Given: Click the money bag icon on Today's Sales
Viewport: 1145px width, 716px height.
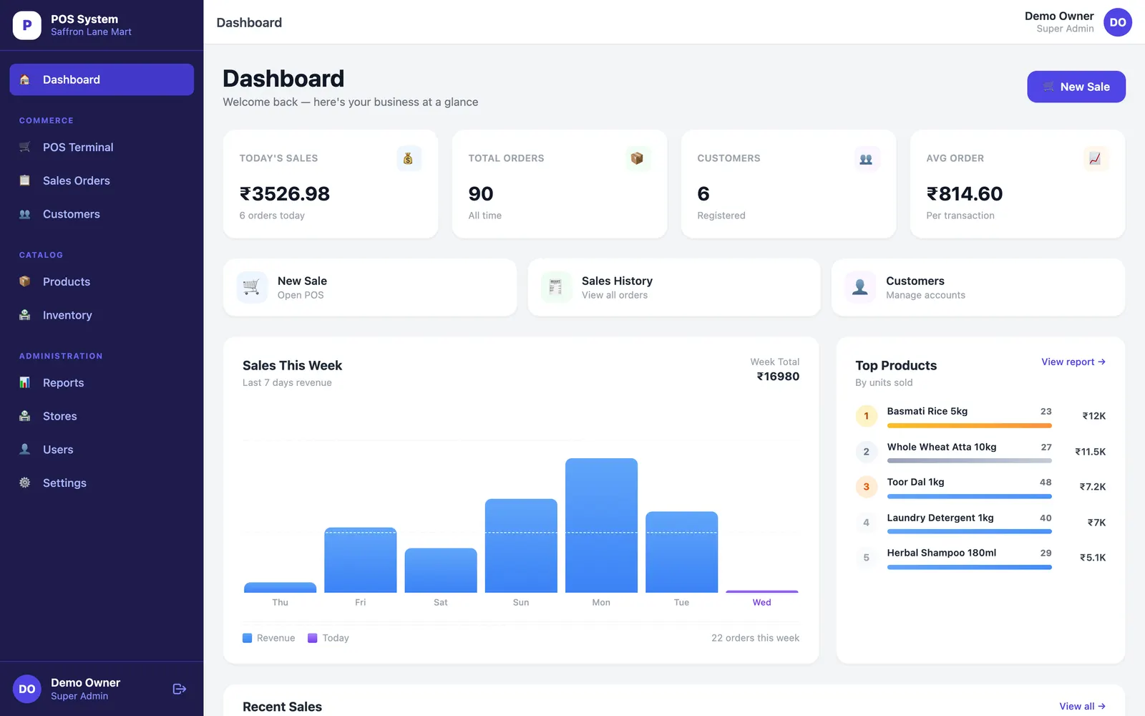Looking at the screenshot, I should coord(408,158).
